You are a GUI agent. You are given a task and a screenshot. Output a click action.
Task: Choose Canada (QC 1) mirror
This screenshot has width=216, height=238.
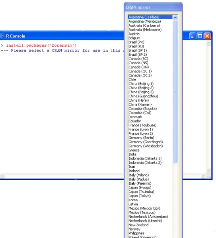click(150, 71)
